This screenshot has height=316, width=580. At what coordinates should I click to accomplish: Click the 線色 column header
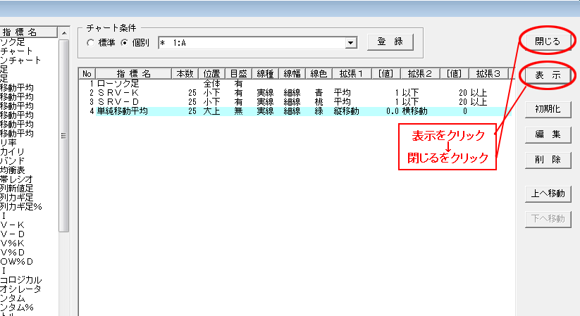pyautogui.click(x=319, y=74)
